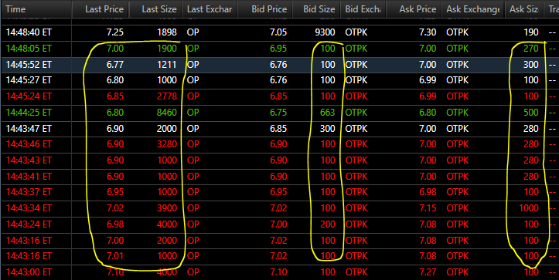Image resolution: width=559 pixels, height=280 pixels.
Task: Select the 14:43:47 ET time cell
Action: coord(29,129)
